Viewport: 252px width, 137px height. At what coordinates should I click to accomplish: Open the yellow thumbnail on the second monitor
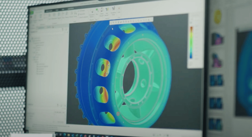[218, 17]
